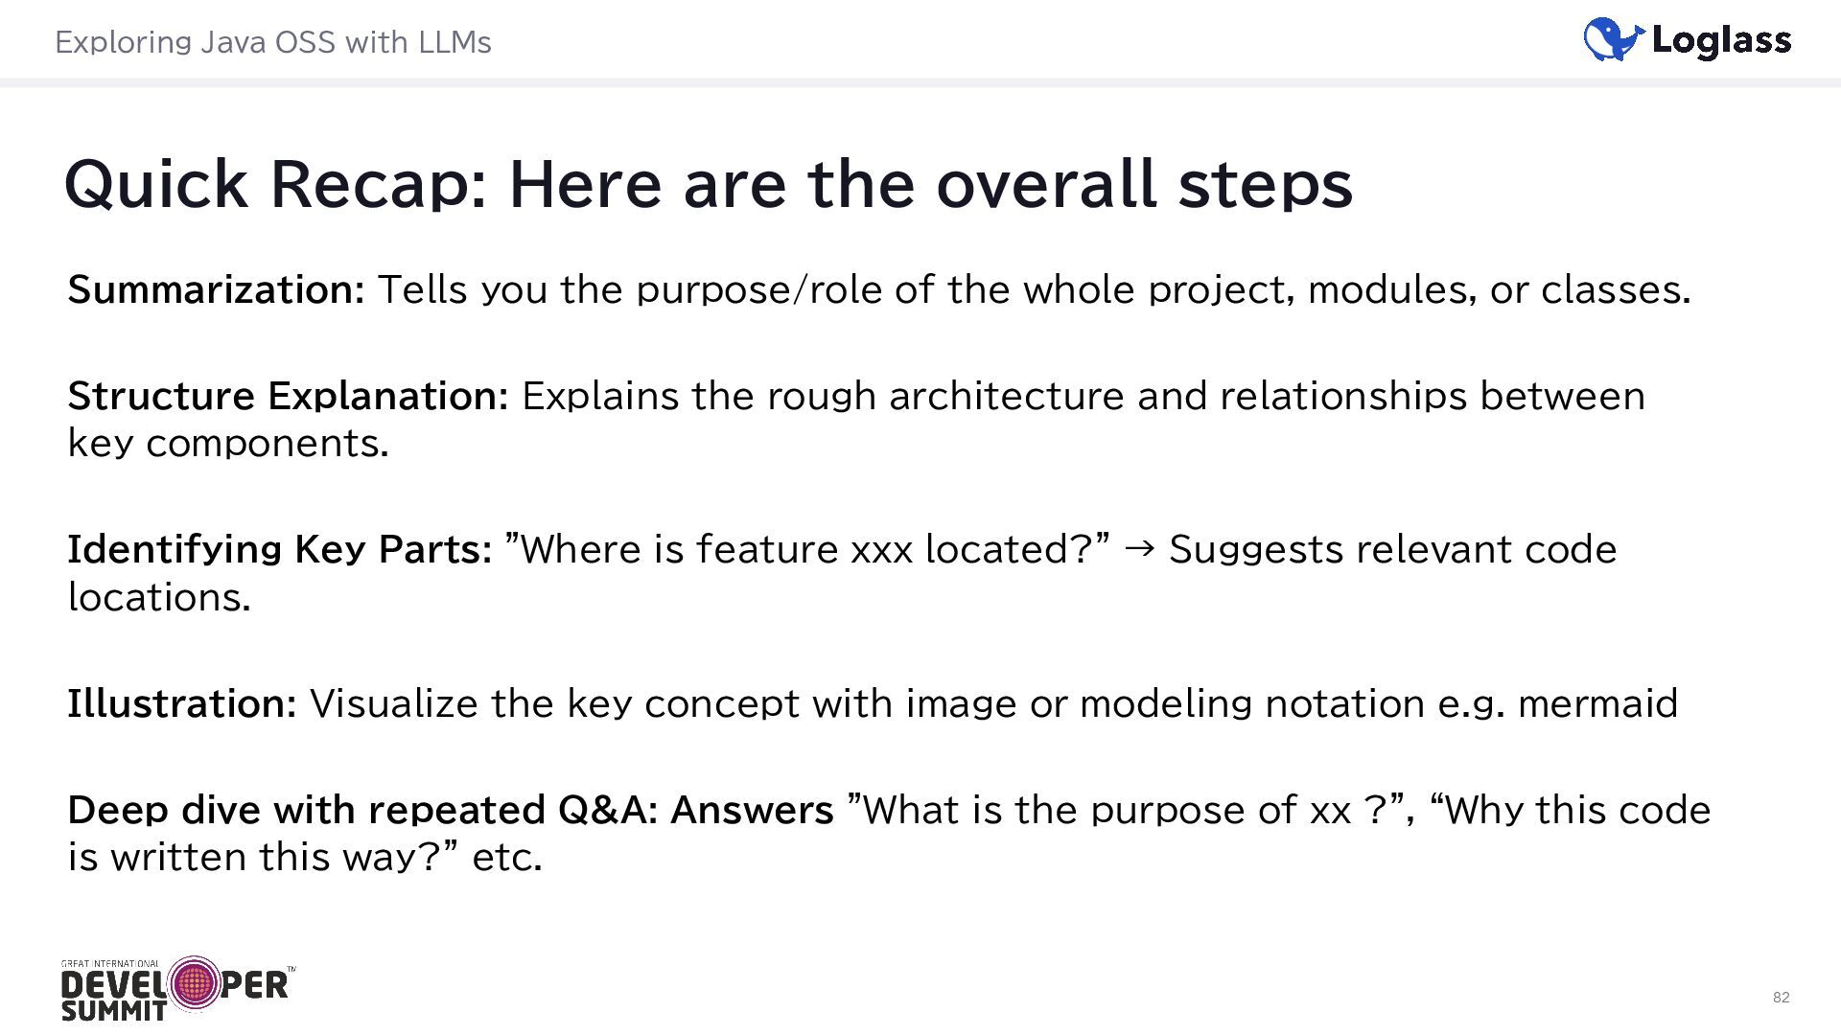The height and width of the screenshot is (1035, 1841).
Task: Select the Identifying Key Parts heading
Action: pyautogui.click(x=279, y=550)
